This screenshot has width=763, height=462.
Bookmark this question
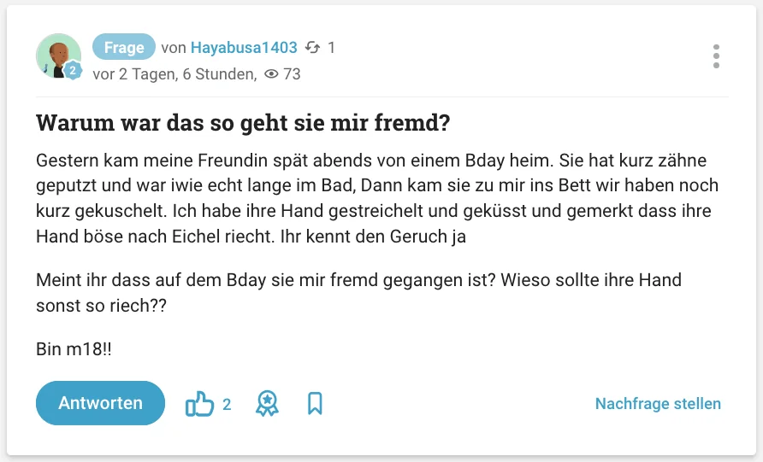(x=315, y=404)
